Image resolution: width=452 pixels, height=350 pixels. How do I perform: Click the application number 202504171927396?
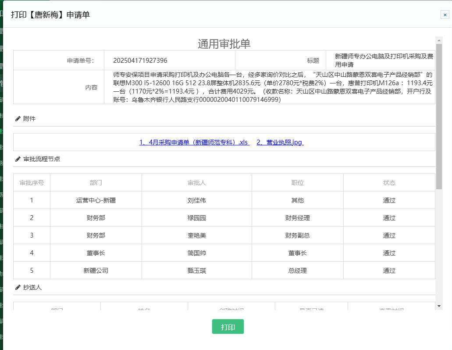pyautogui.click(x=140, y=60)
